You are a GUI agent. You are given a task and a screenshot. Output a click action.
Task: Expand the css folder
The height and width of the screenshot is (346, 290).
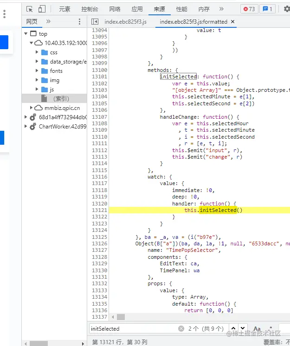click(37, 52)
